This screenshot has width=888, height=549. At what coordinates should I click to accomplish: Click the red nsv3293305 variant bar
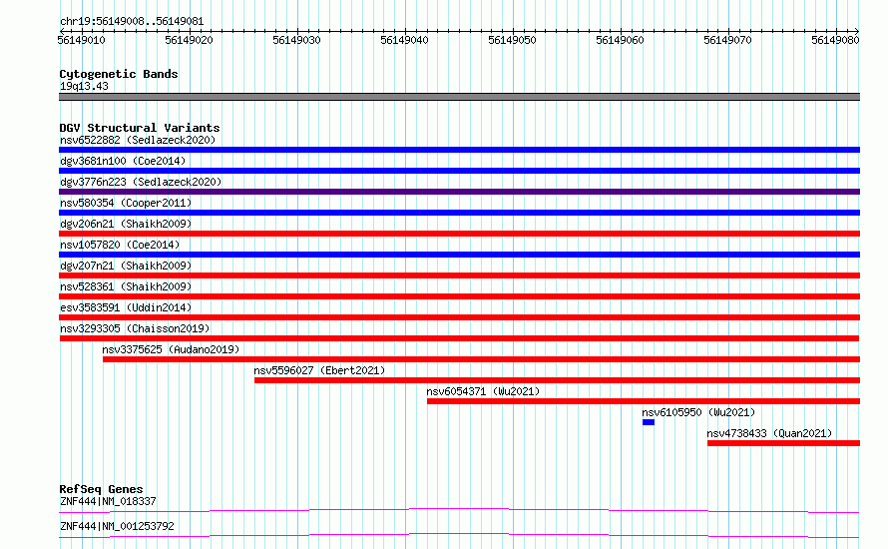click(x=459, y=338)
